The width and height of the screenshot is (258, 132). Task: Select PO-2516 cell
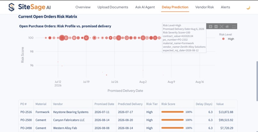click(x=26, y=112)
